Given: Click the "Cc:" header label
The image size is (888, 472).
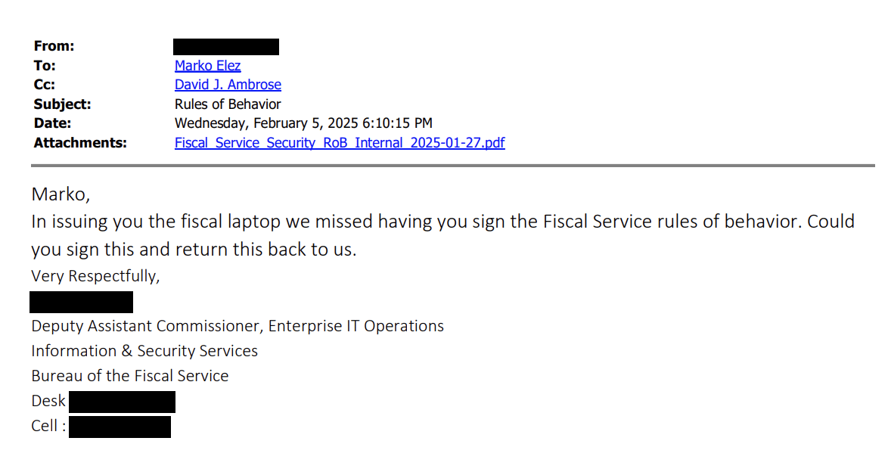Looking at the screenshot, I should pos(45,85).
